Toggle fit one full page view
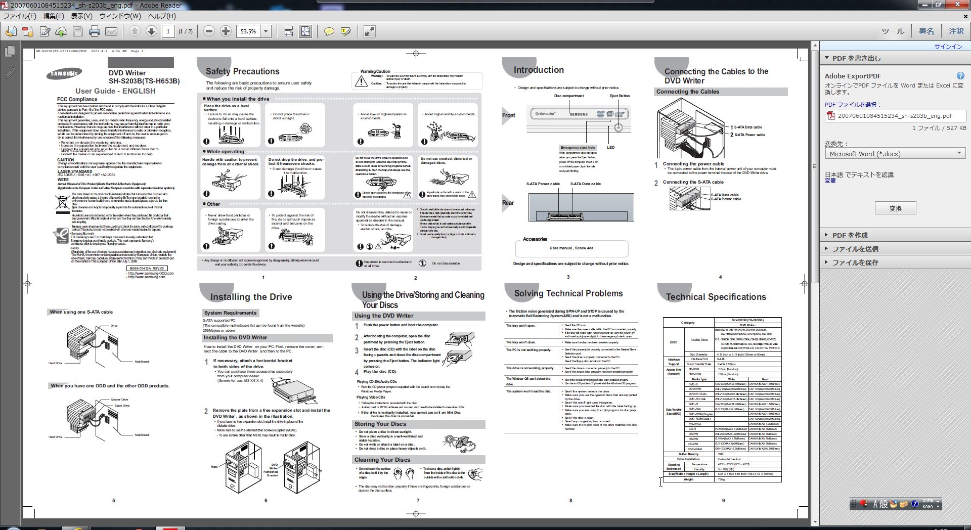Screen dimensions: 971x530 [x=305, y=31]
